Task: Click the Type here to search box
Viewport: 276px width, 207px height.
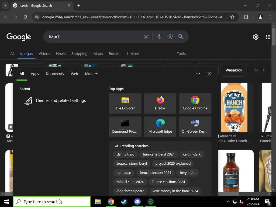Action: [x=52, y=202]
